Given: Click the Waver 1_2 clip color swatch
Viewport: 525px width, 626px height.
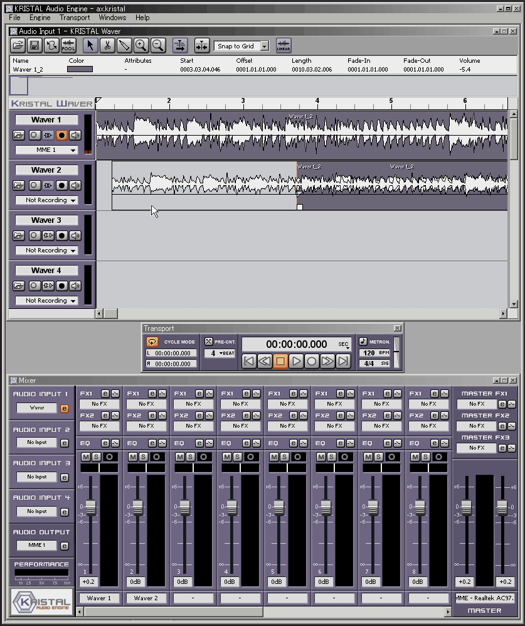Looking at the screenshot, I should point(80,69).
